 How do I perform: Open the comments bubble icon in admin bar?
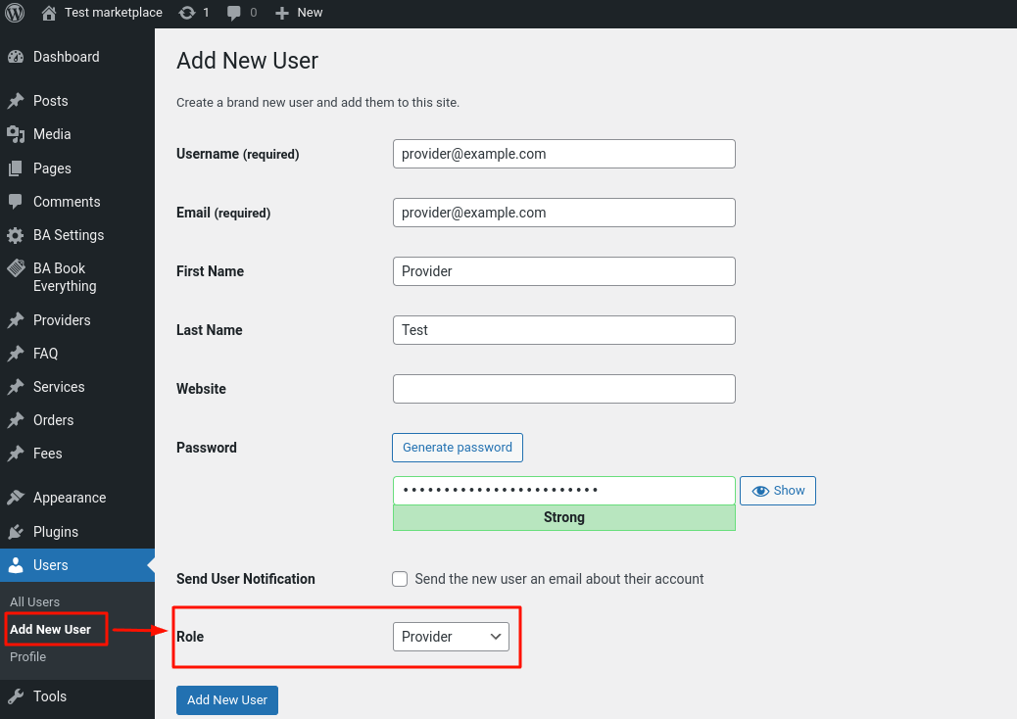[x=234, y=13]
